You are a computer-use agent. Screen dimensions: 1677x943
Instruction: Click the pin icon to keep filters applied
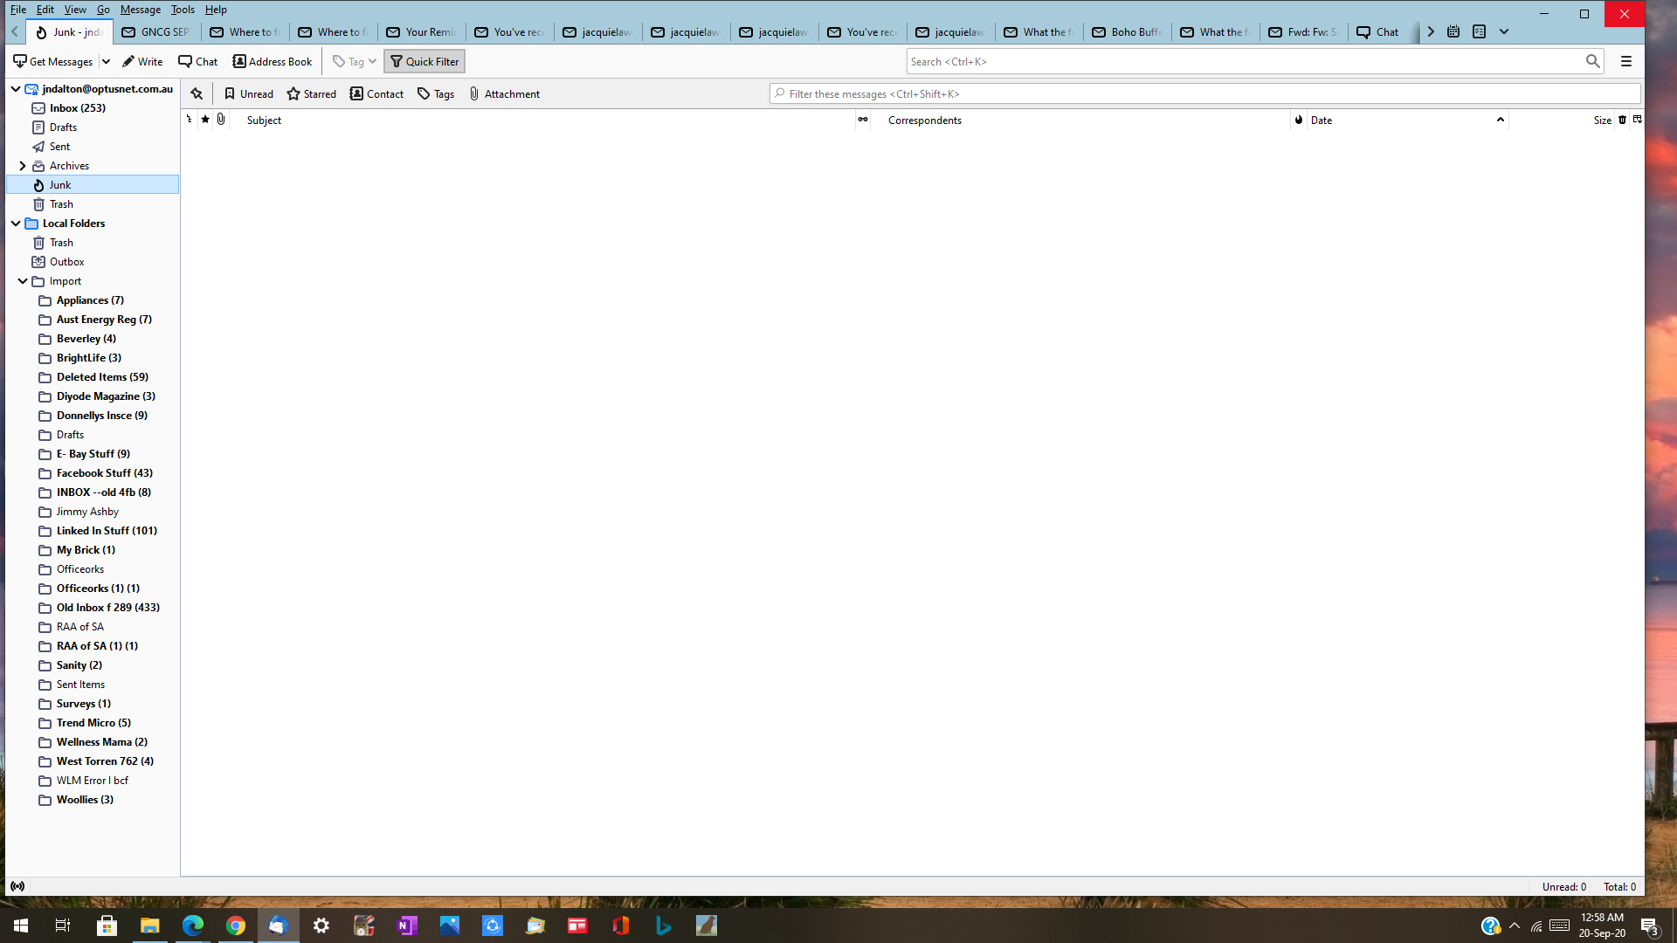point(197,93)
